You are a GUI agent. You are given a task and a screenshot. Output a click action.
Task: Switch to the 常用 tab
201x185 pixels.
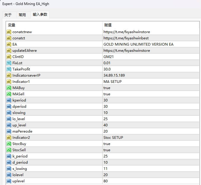click(22, 15)
